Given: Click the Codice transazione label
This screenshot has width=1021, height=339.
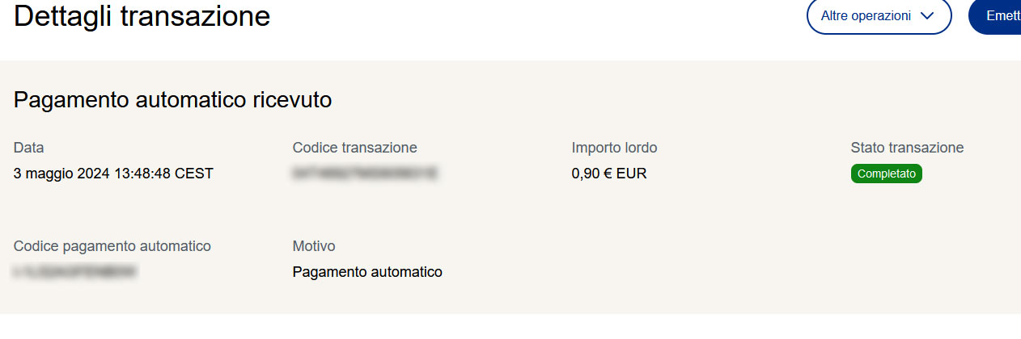Looking at the screenshot, I should point(354,148).
